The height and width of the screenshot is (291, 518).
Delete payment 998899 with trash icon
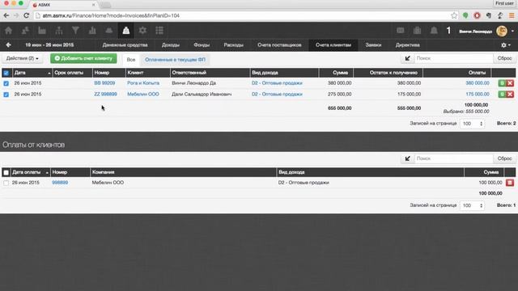point(510,183)
